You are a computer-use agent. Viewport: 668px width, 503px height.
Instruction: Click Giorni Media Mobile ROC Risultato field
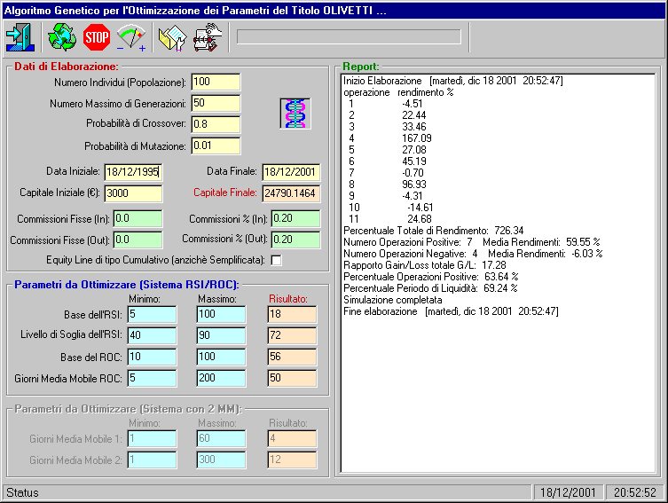point(292,378)
